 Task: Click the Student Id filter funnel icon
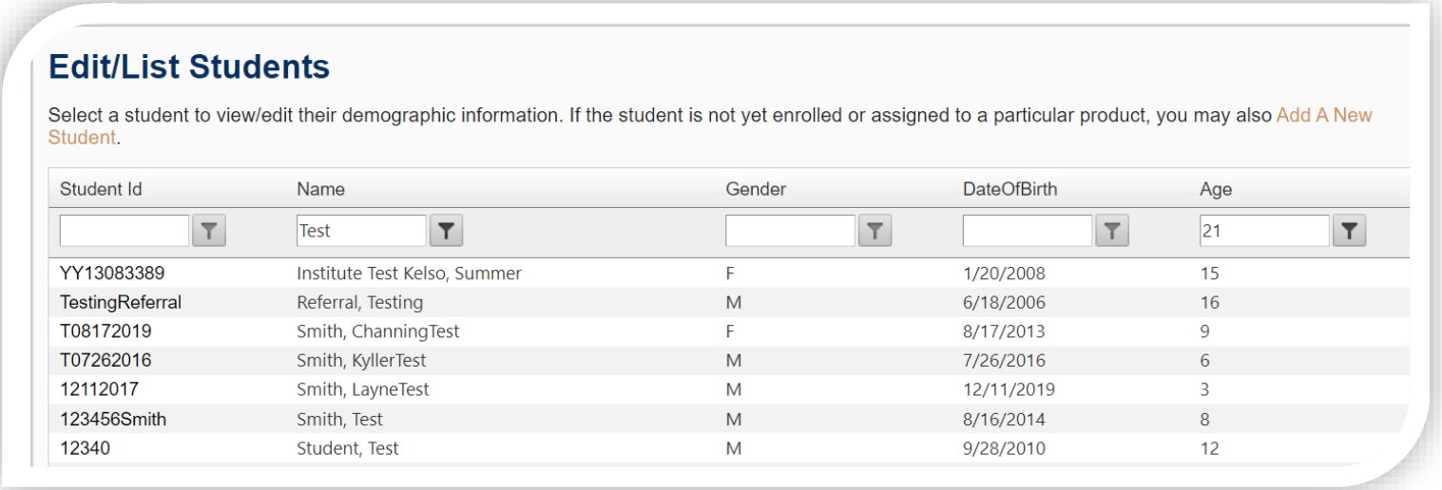pyautogui.click(x=209, y=231)
